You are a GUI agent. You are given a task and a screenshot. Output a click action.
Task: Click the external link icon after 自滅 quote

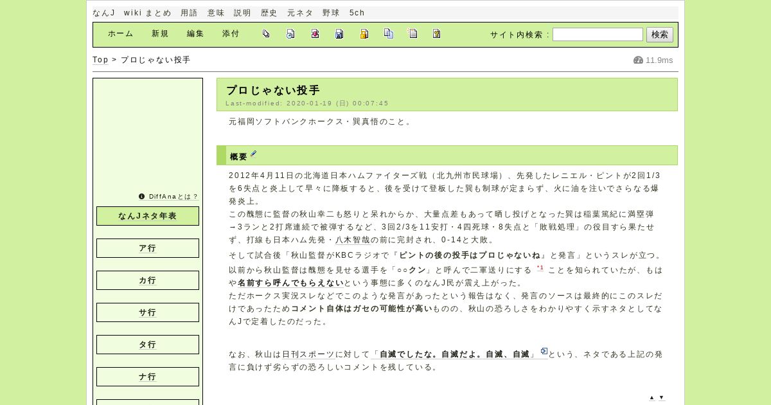[544, 351]
